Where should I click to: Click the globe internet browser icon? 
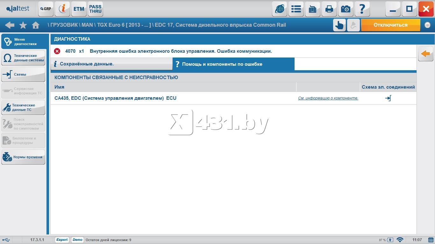pyautogui.click(x=280, y=9)
